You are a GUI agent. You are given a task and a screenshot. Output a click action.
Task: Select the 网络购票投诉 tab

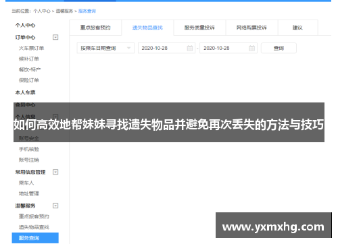click(x=251, y=28)
